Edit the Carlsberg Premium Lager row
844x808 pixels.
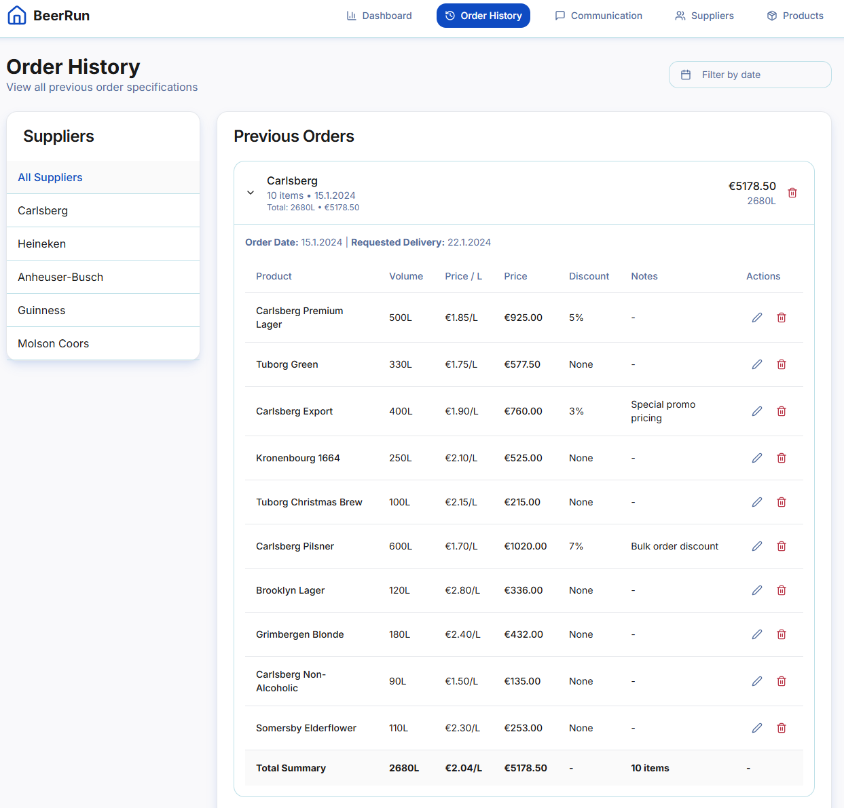pos(756,318)
